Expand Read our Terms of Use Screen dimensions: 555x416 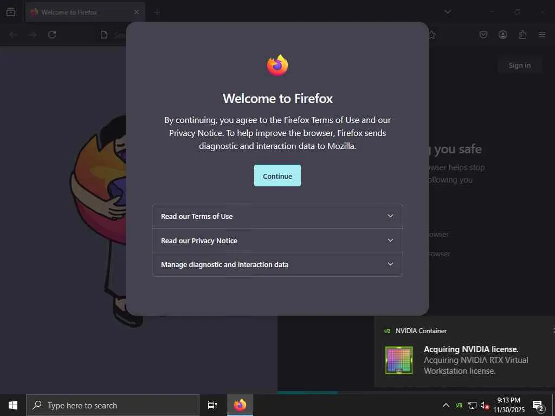(277, 216)
